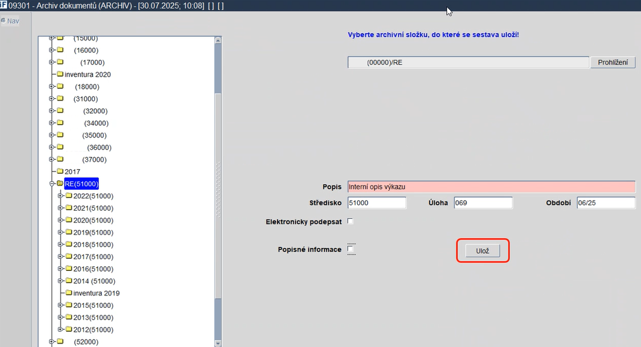
Task: Click the tree scrollbar down arrow
Action: click(218, 343)
